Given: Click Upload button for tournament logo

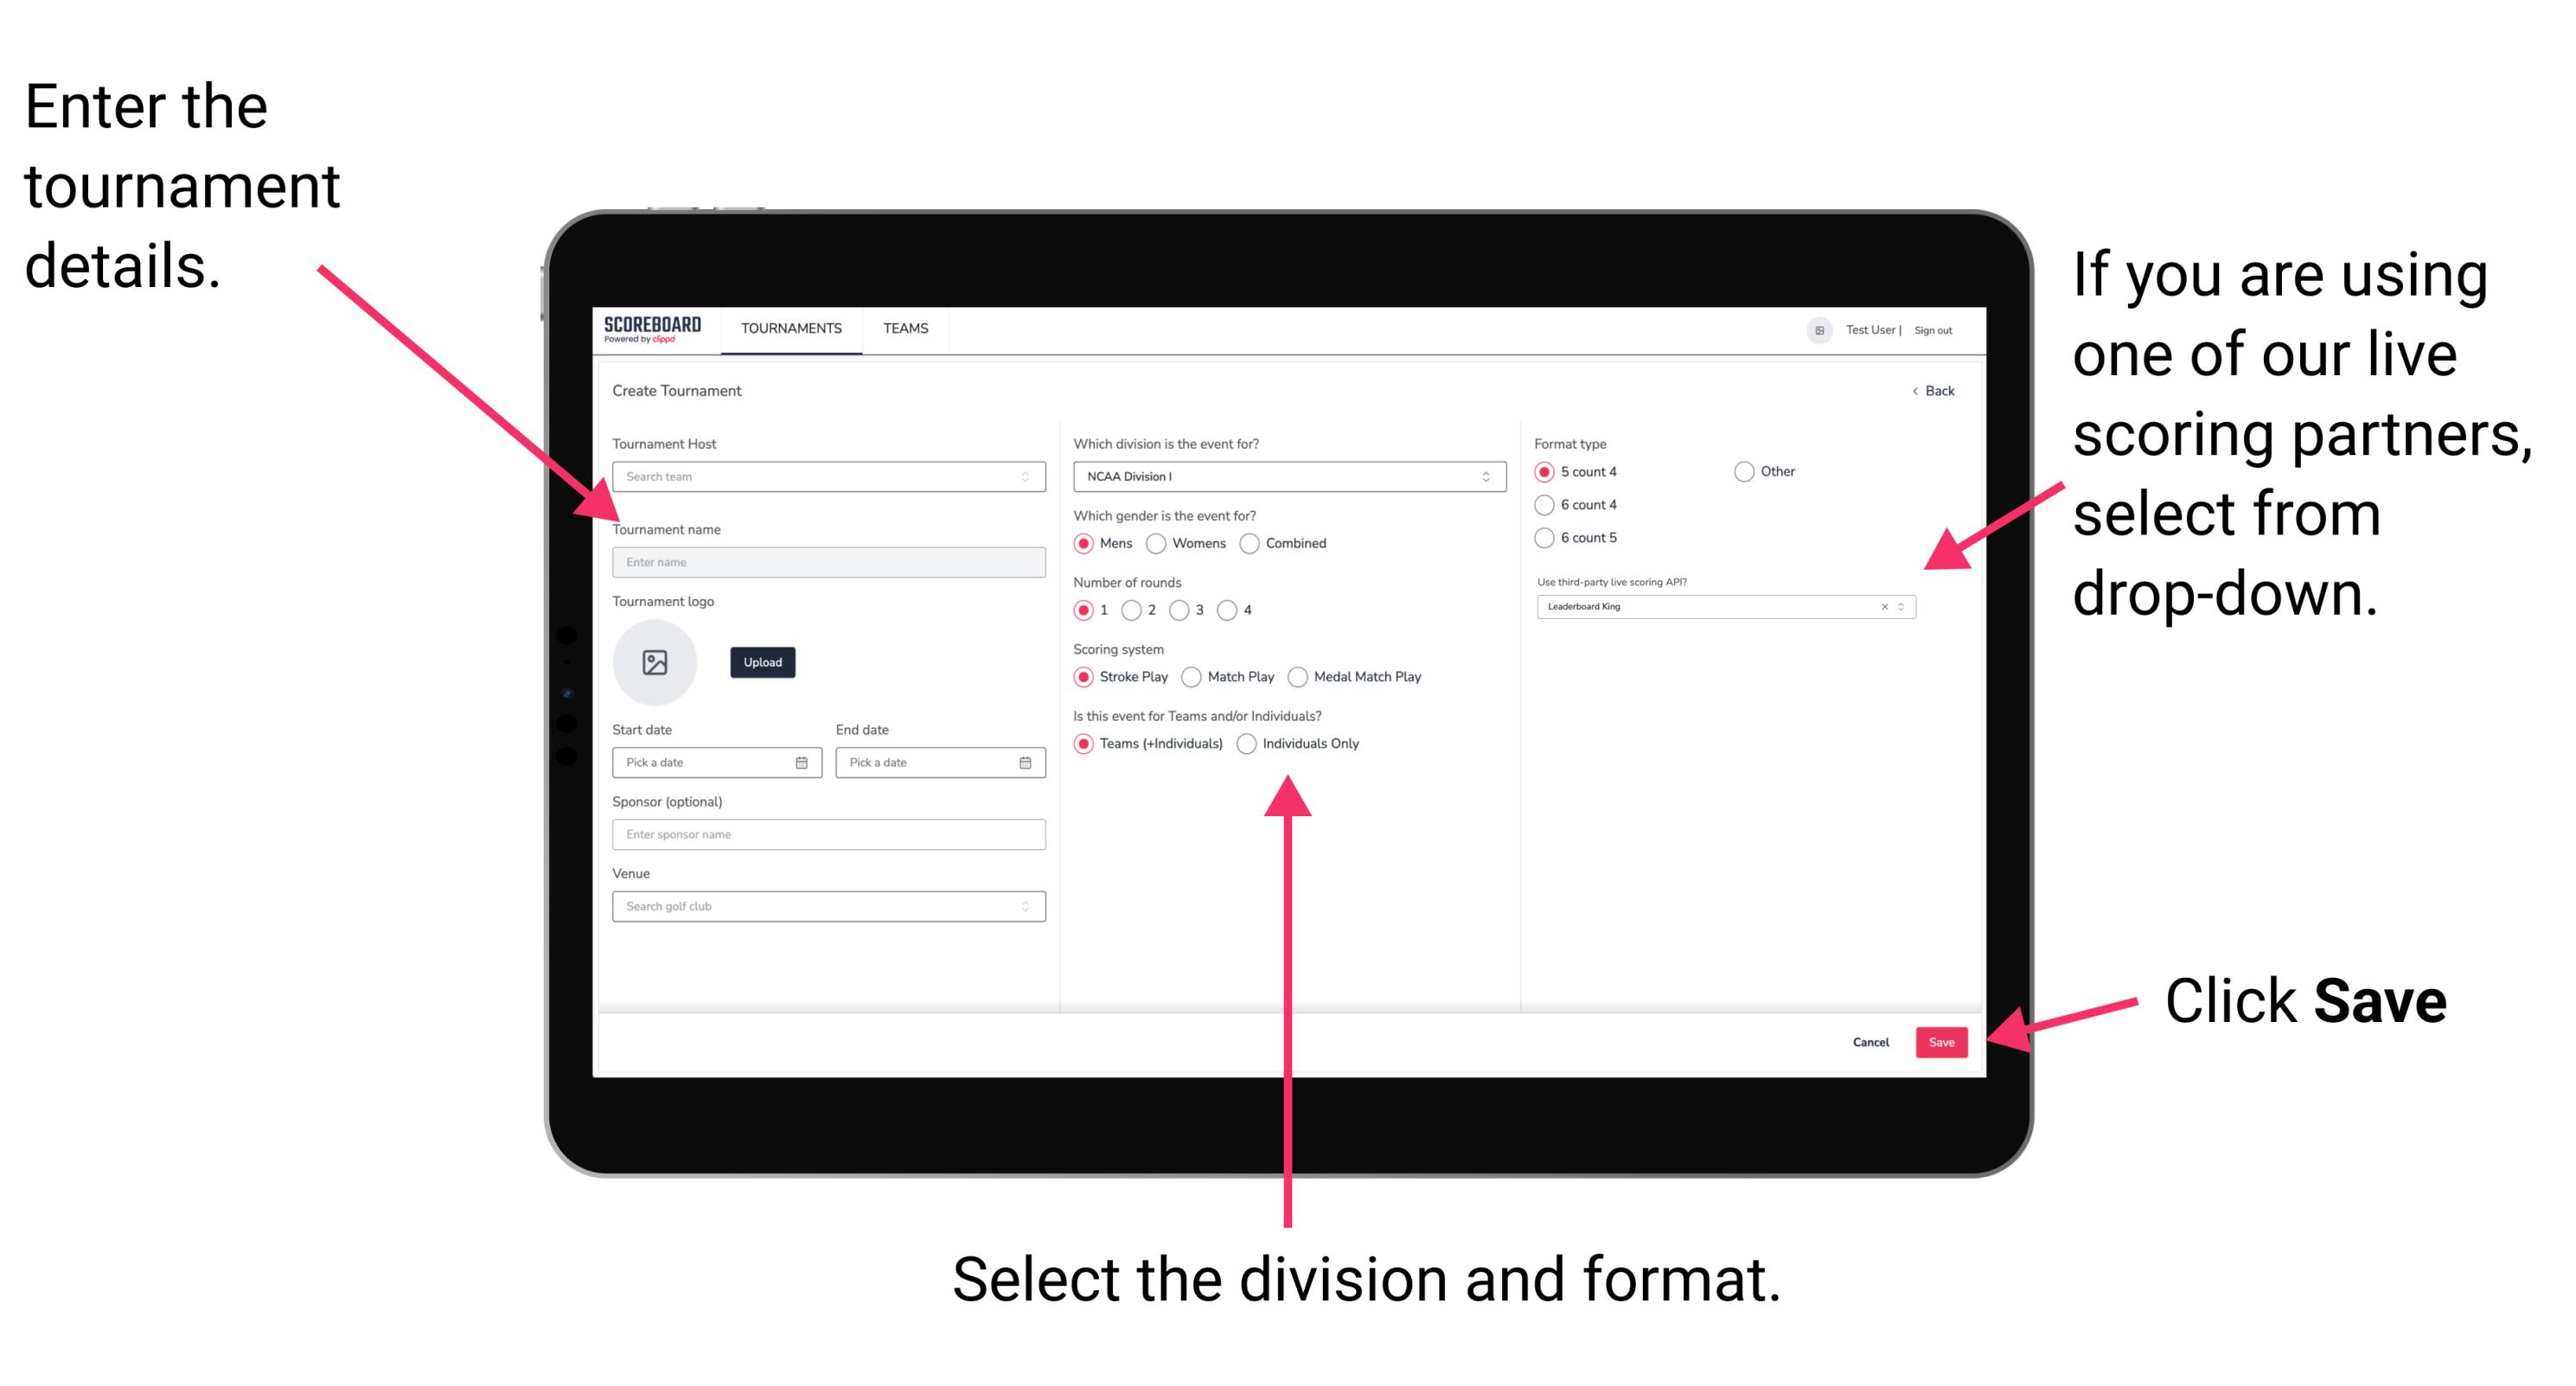Looking at the screenshot, I should click(763, 662).
